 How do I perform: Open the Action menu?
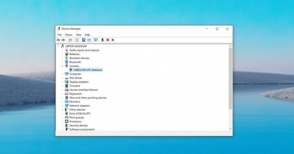68,35
